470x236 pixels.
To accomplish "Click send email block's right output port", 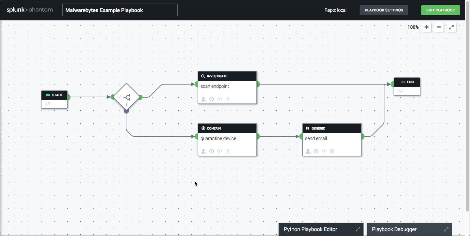I will tap(362, 136).
